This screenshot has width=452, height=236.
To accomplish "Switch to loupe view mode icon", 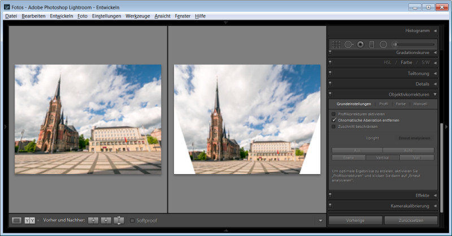I will pyautogui.click(x=17, y=220).
